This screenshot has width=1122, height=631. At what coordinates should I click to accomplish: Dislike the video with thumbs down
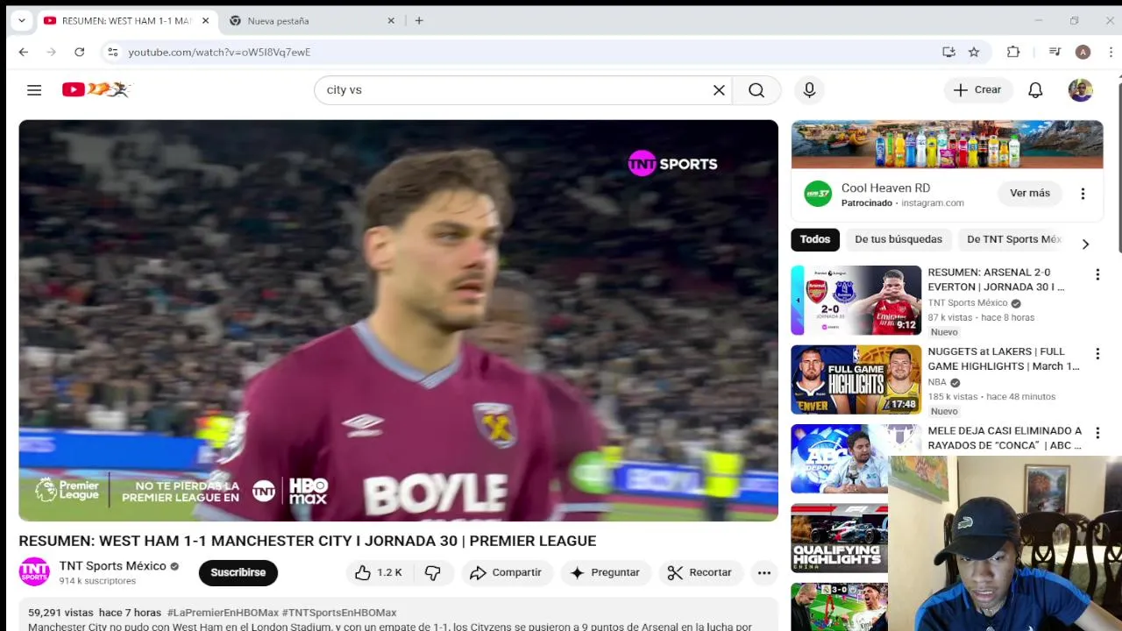pos(433,572)
